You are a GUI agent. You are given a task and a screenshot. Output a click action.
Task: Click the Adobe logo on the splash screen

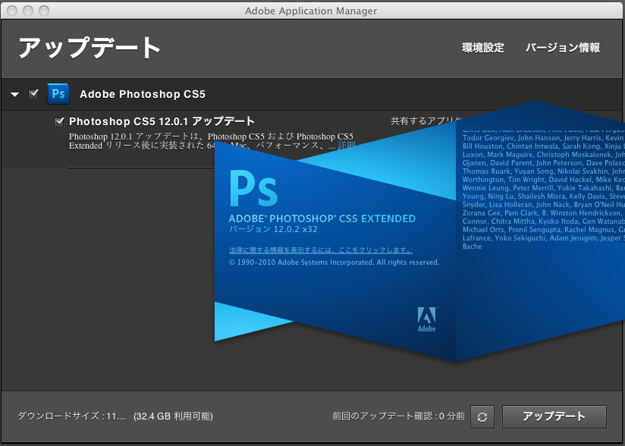click(426, 319)
